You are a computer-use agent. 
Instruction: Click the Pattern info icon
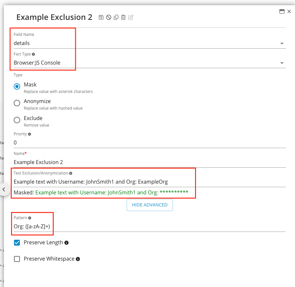tap(30, 218)
